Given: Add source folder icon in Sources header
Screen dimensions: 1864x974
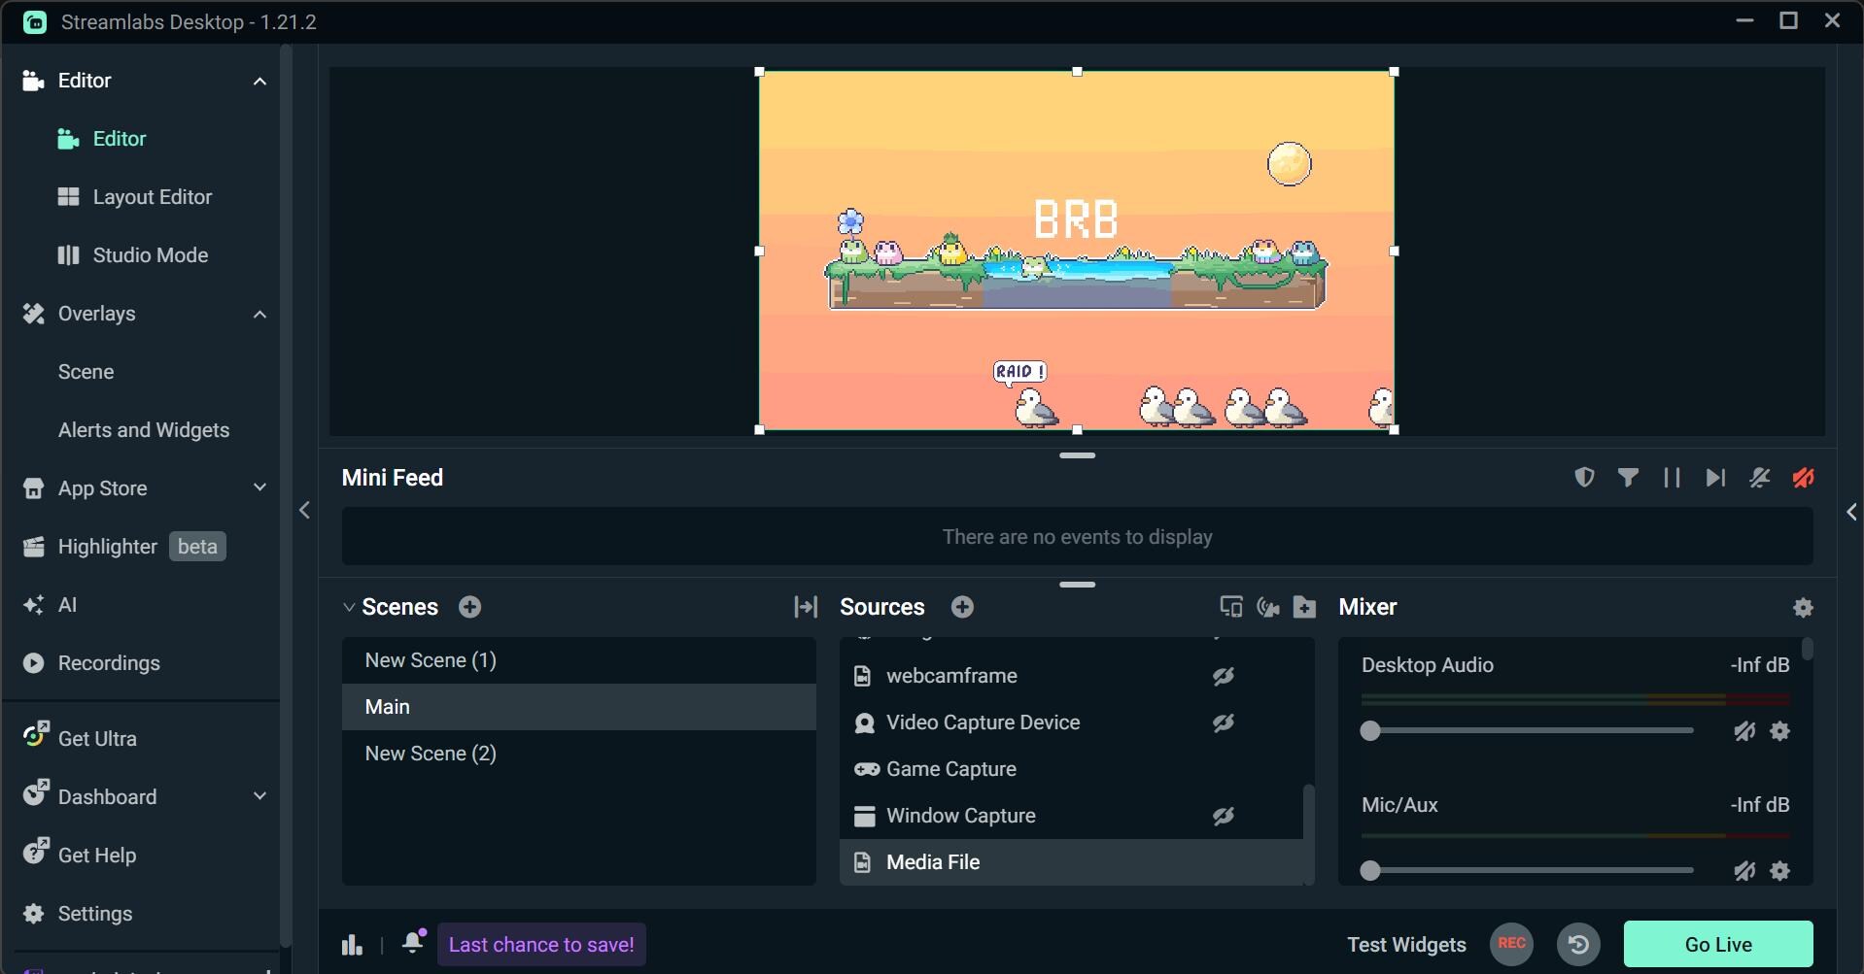Looking at the screenshot, I should pos(1304,607).
